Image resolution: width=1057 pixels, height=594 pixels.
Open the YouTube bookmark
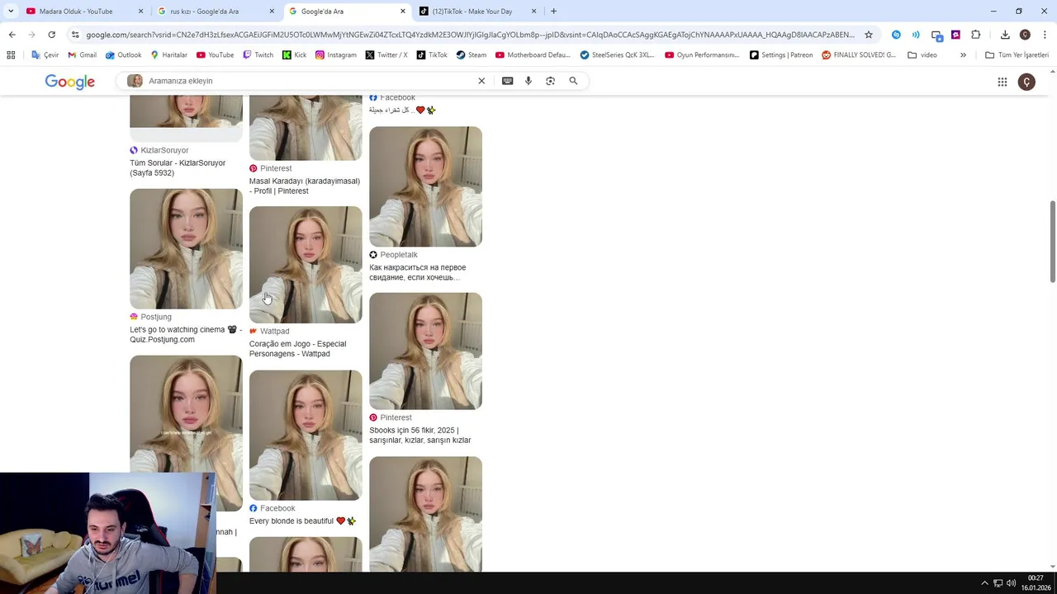215,55
